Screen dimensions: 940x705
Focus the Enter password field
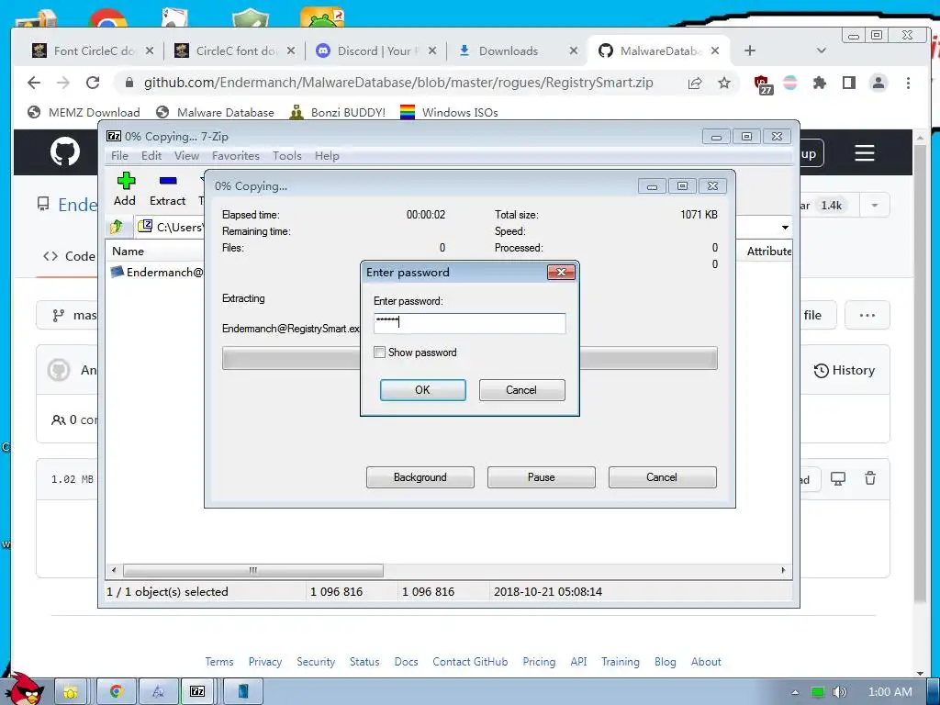click(469, 323)
